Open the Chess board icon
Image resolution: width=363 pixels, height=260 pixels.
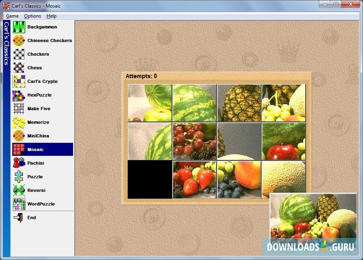[x=19, y=68]
